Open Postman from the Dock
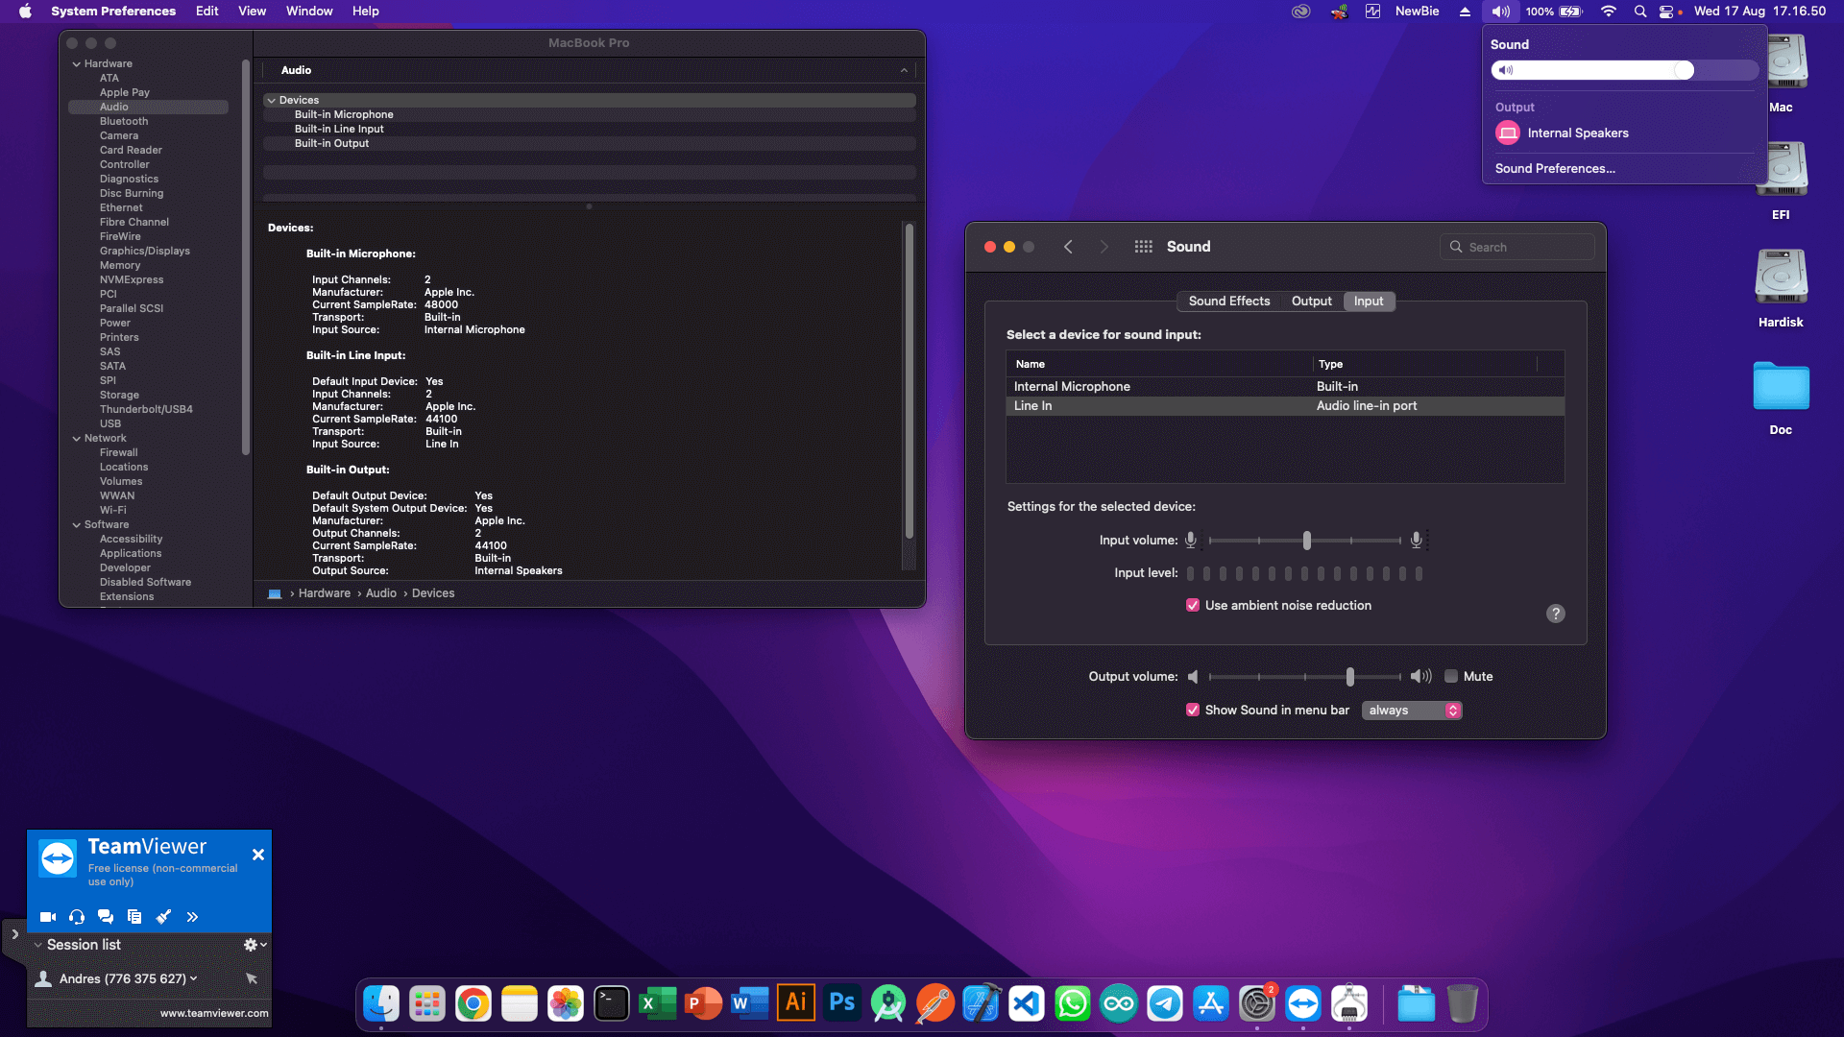Viewport: 1844px width, 1037px height. [934, 1004]
